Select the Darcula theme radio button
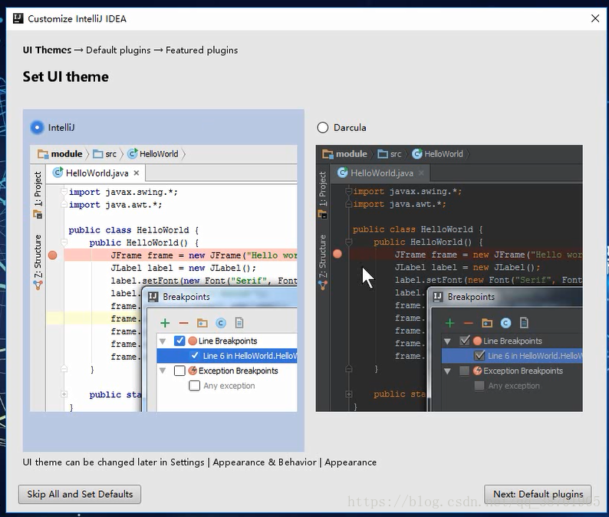Viewport: 609px width, 517px height. click(x=322, y=127)
